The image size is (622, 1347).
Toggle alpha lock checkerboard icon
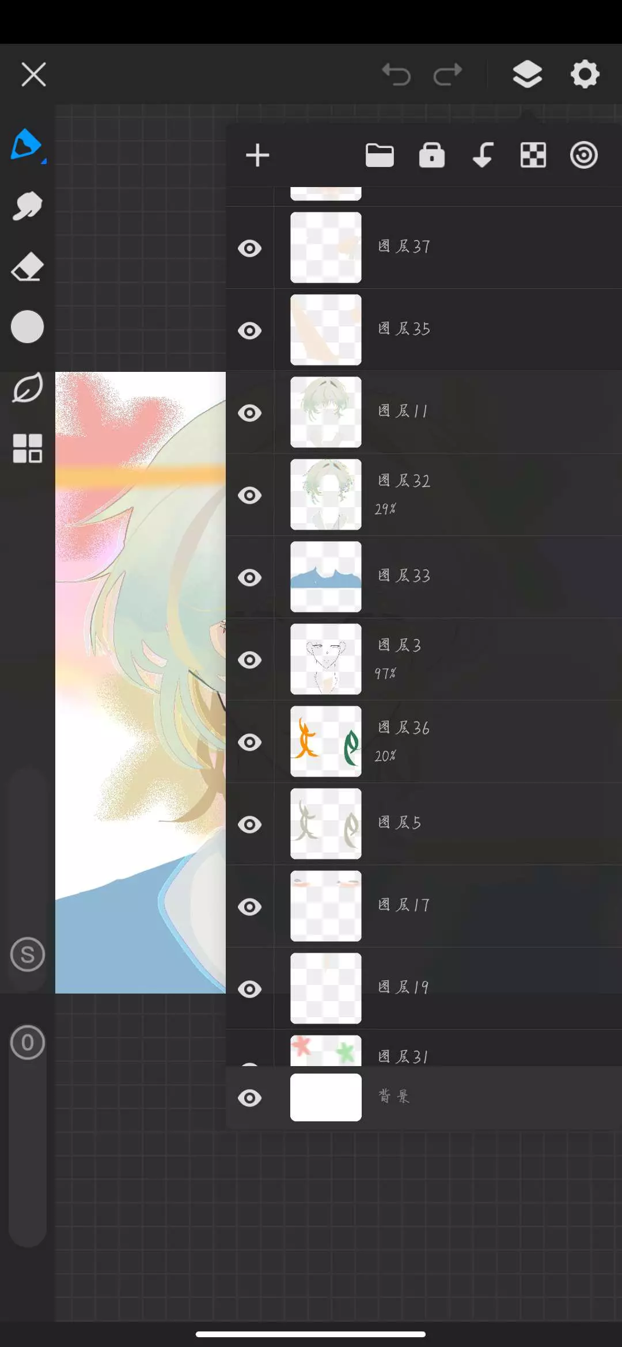[x=533, y=155]
